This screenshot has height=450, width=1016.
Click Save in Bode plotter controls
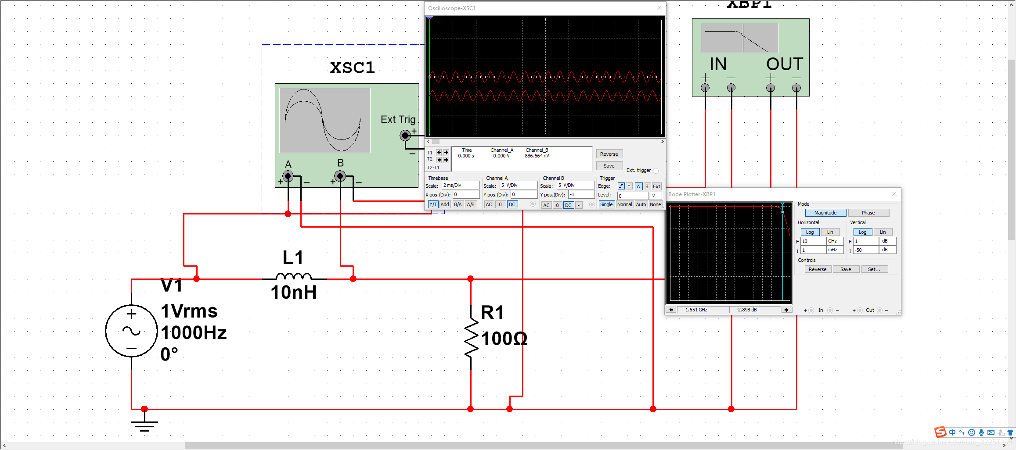846,269
